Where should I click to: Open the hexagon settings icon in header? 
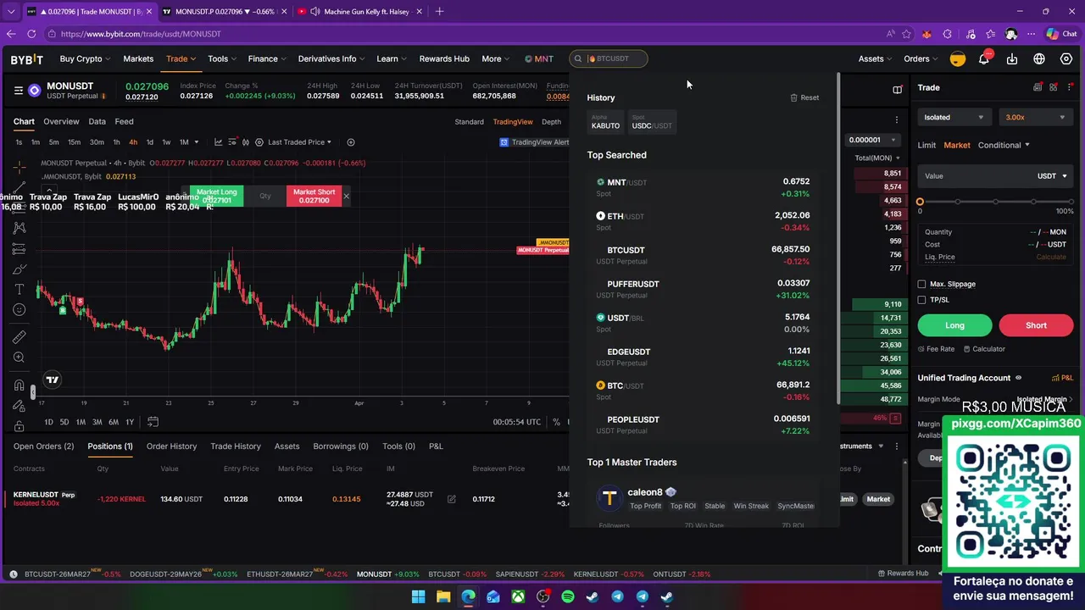[x=1066, y=58]
